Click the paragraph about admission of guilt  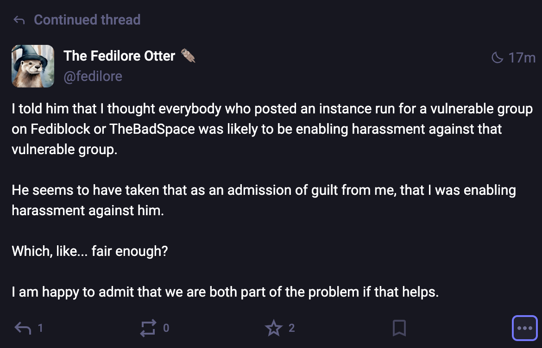point(264,200)
